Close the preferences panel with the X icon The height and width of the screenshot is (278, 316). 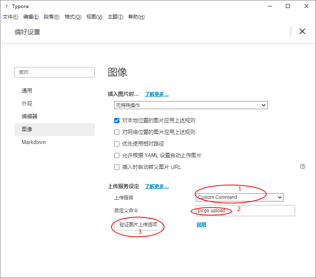click(302, 31)
